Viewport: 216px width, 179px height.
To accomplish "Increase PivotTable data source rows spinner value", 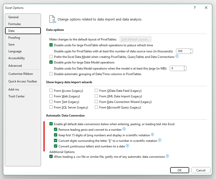I will 191,50.
